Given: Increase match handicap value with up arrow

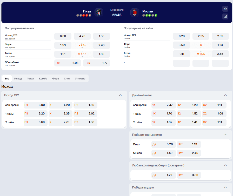Looking at the screenshot, I should point(82,43).
